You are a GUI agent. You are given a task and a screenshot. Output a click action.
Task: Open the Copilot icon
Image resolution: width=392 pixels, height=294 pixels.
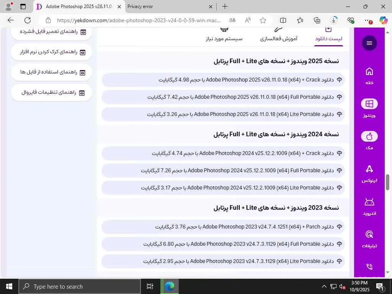coord(383,20)
